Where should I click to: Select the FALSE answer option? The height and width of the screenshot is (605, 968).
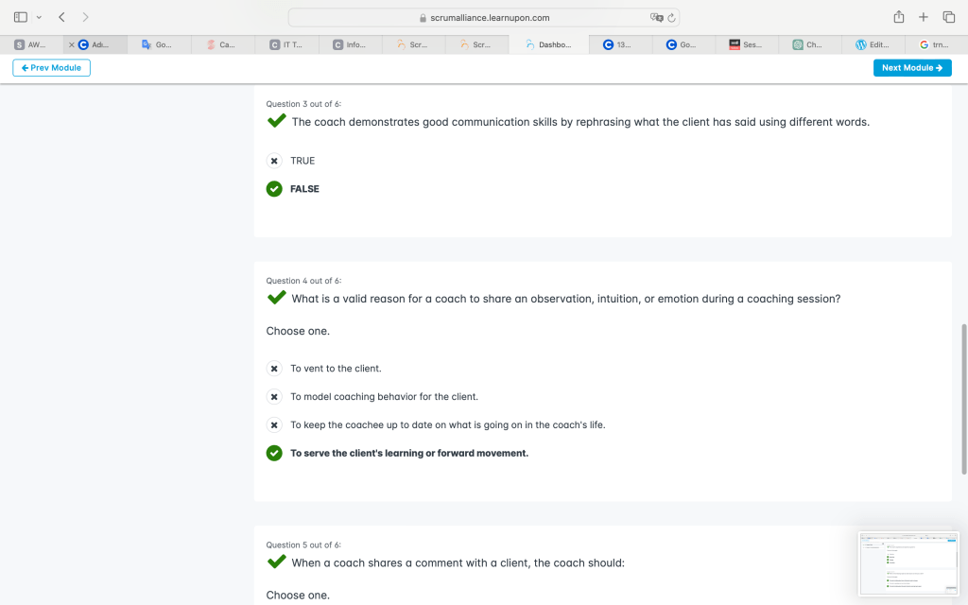click(x=274, y=189)
